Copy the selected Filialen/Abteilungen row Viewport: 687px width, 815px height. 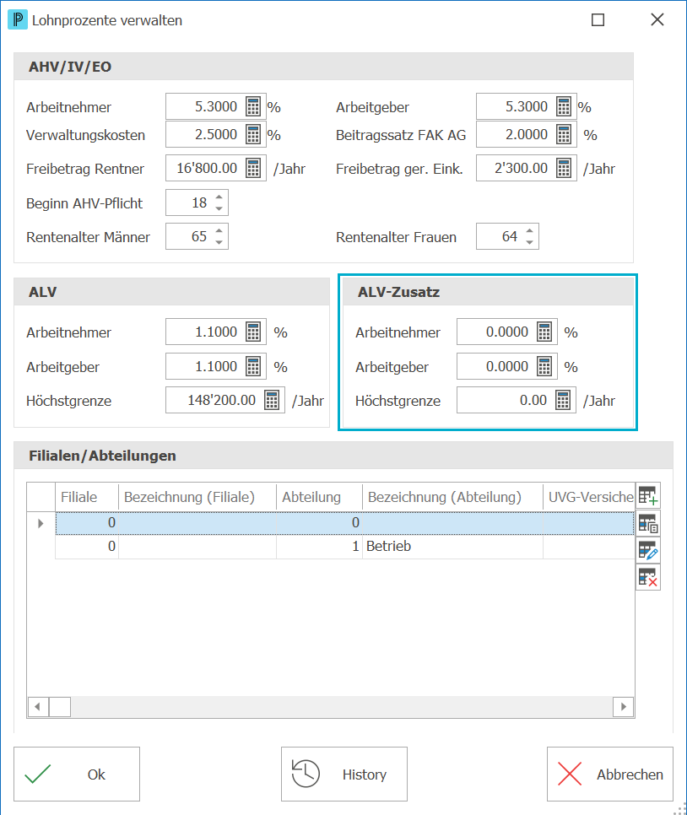point(648,523)
